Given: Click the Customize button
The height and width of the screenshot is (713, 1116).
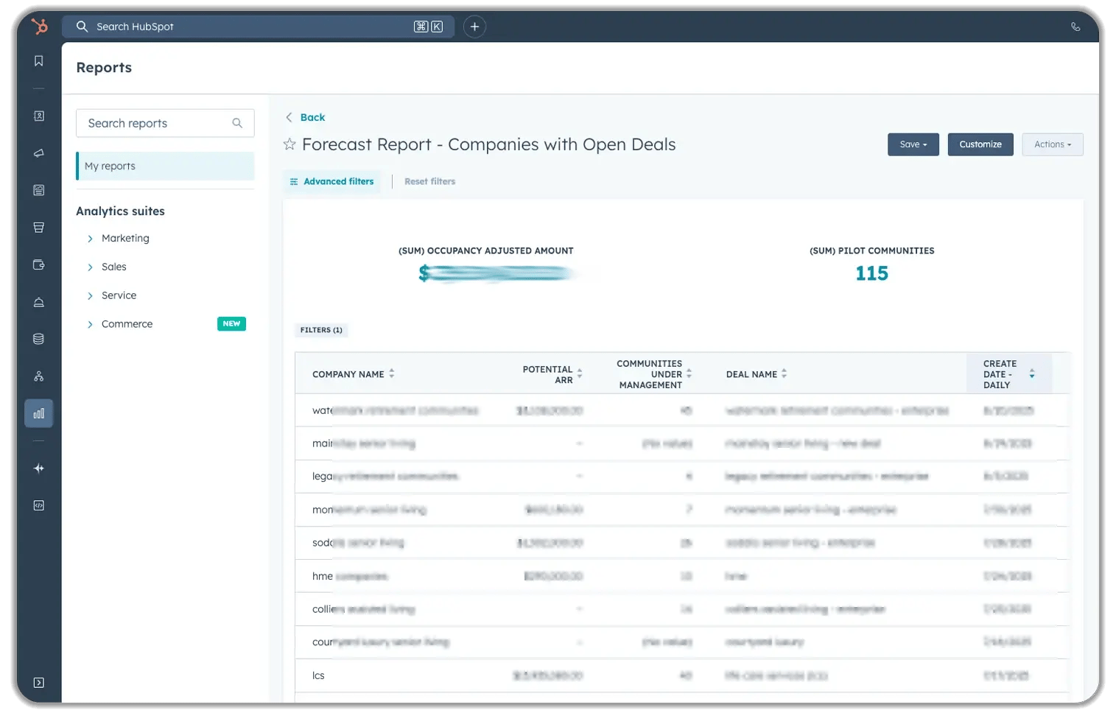Looking at the screenshot, I should (x=980, y=144).
